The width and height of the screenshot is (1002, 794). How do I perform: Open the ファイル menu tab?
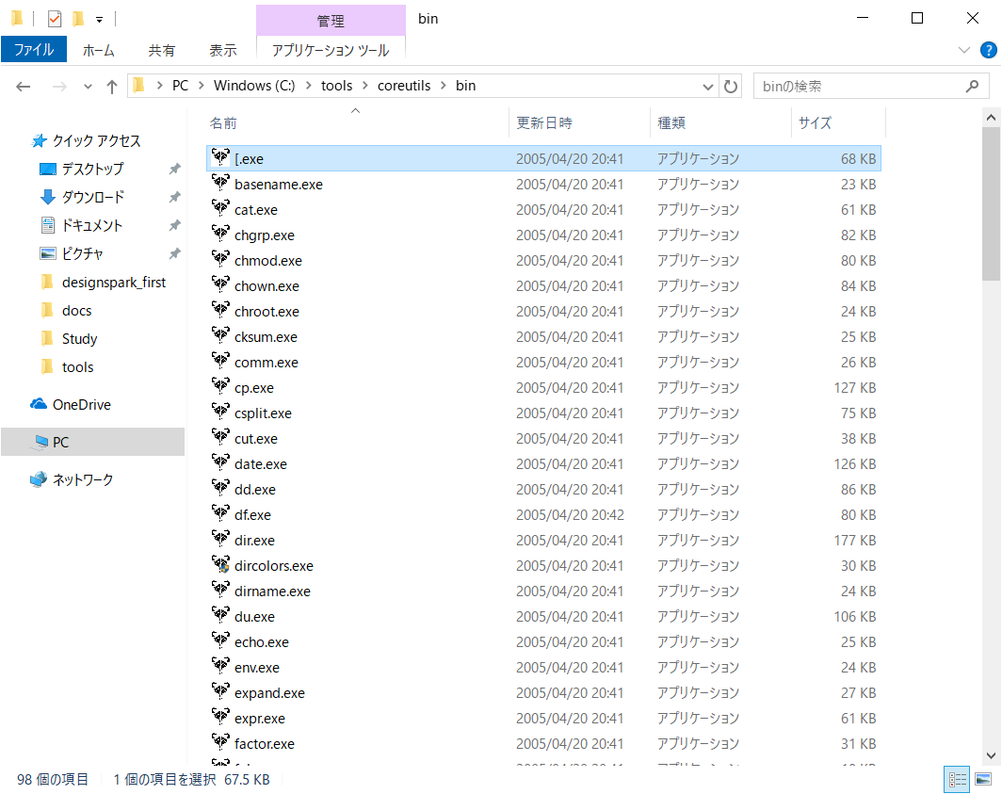click(x=34, y=50)
